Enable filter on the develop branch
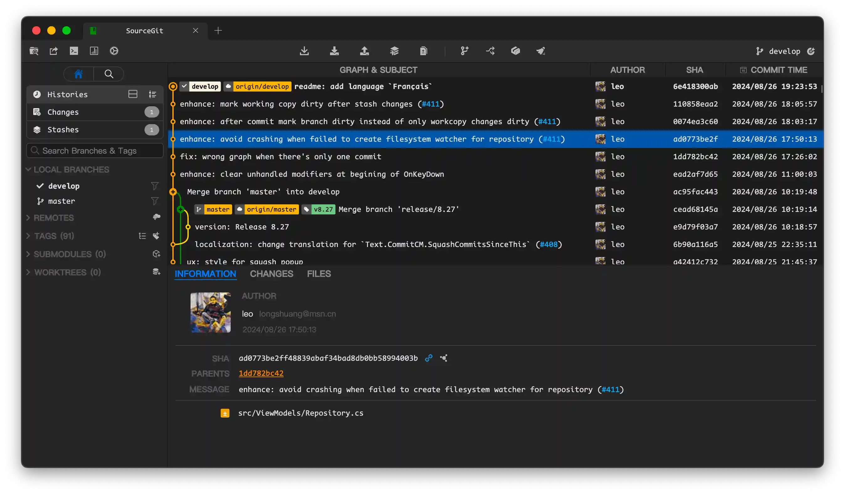Viewport: 845px width, 494px height. point(155,186)
